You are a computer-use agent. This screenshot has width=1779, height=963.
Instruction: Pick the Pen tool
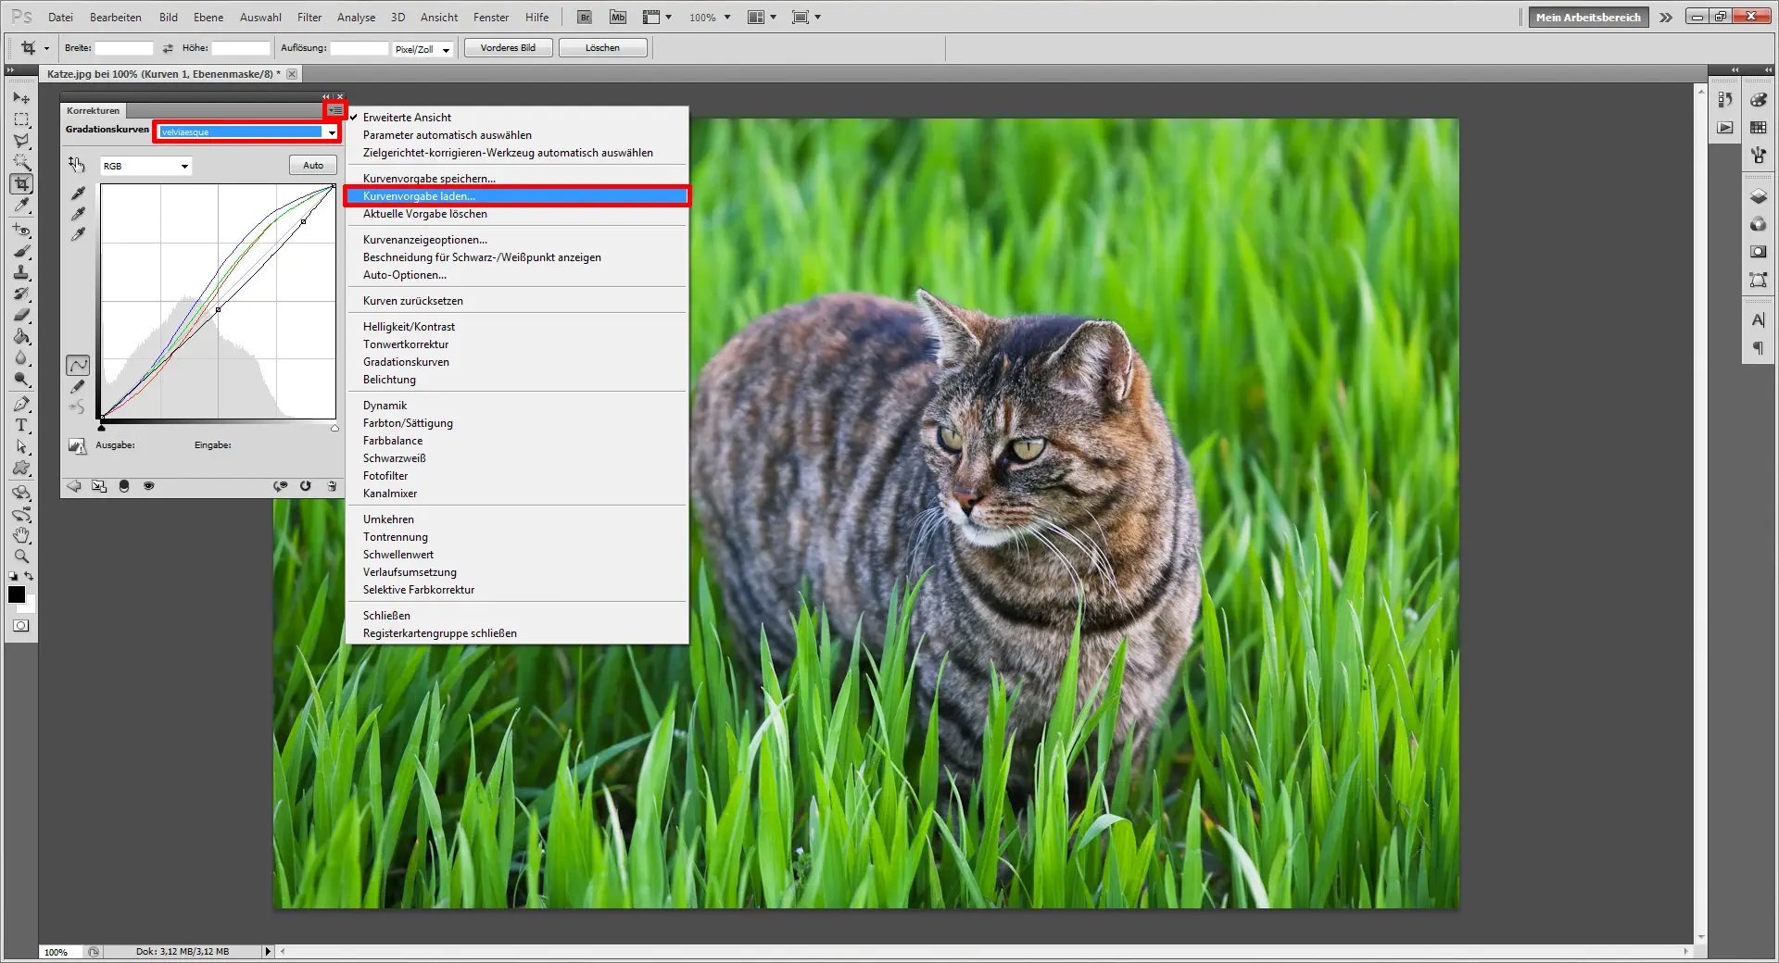pos(21,405)
